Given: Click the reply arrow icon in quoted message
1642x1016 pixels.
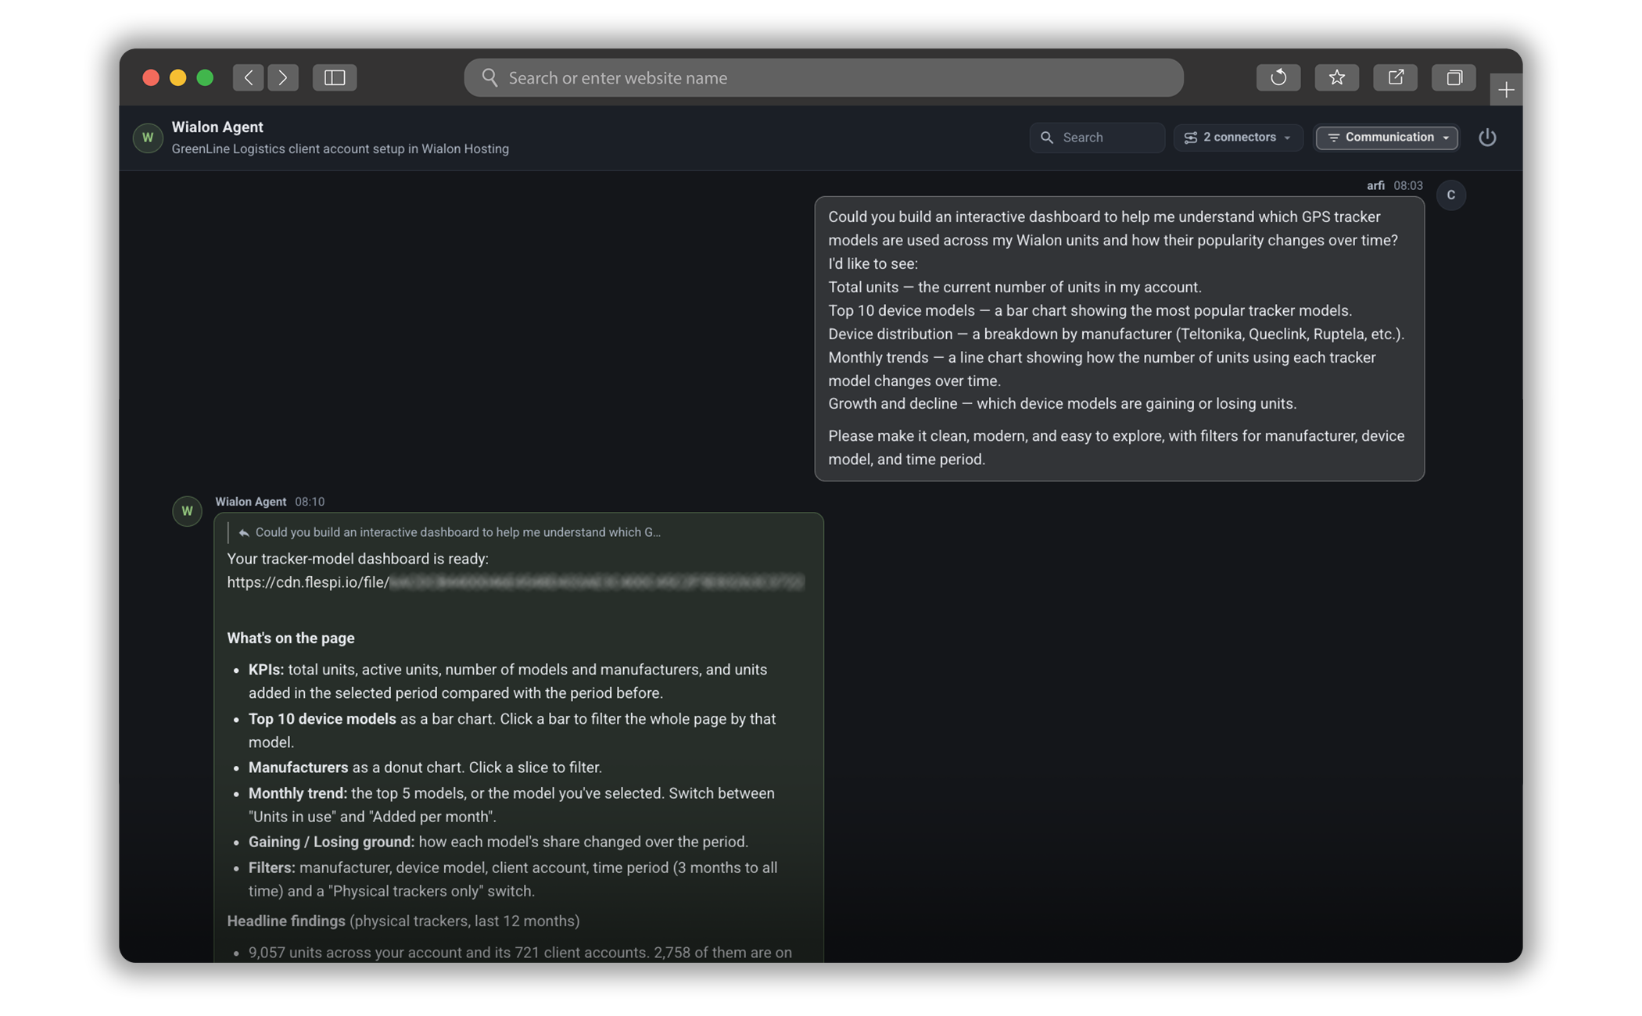Looking at the screenshot, I should [244, 533].
